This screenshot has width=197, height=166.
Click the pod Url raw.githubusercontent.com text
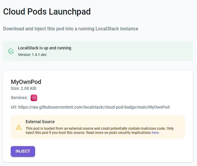click(90, 107)
